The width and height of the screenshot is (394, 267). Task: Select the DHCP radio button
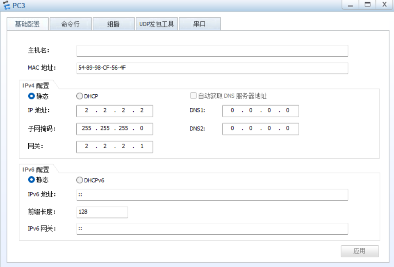(x=80, y=96)
